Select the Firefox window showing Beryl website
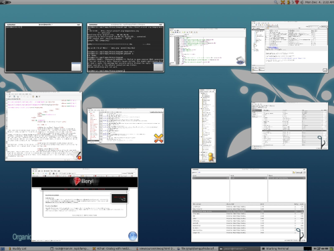This screenshot has height=251, width=334. pyautogui.click(x=85, y=205)
